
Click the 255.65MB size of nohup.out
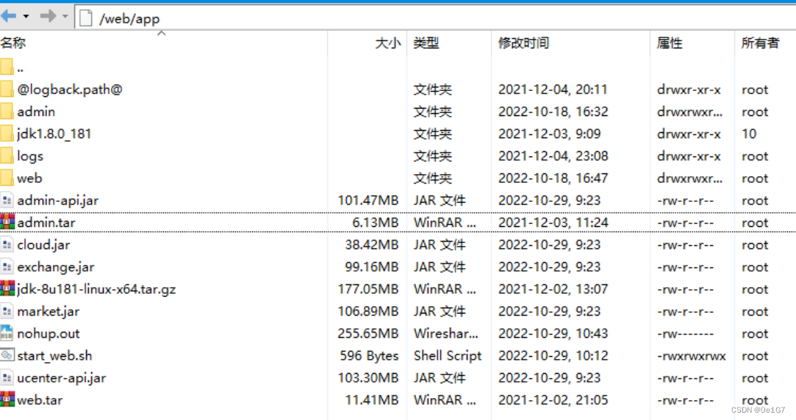coord(368,334)
